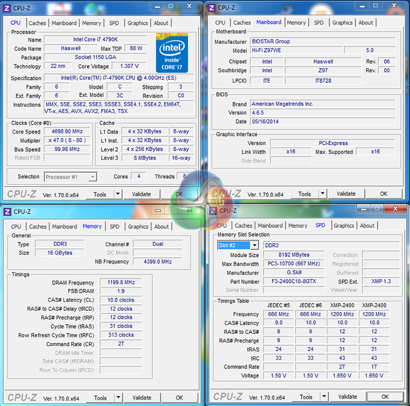This screenshot has height=406, width=410.
Task: Select About tab in the Memory Slot Selection window
Action: tap(367, 226)
